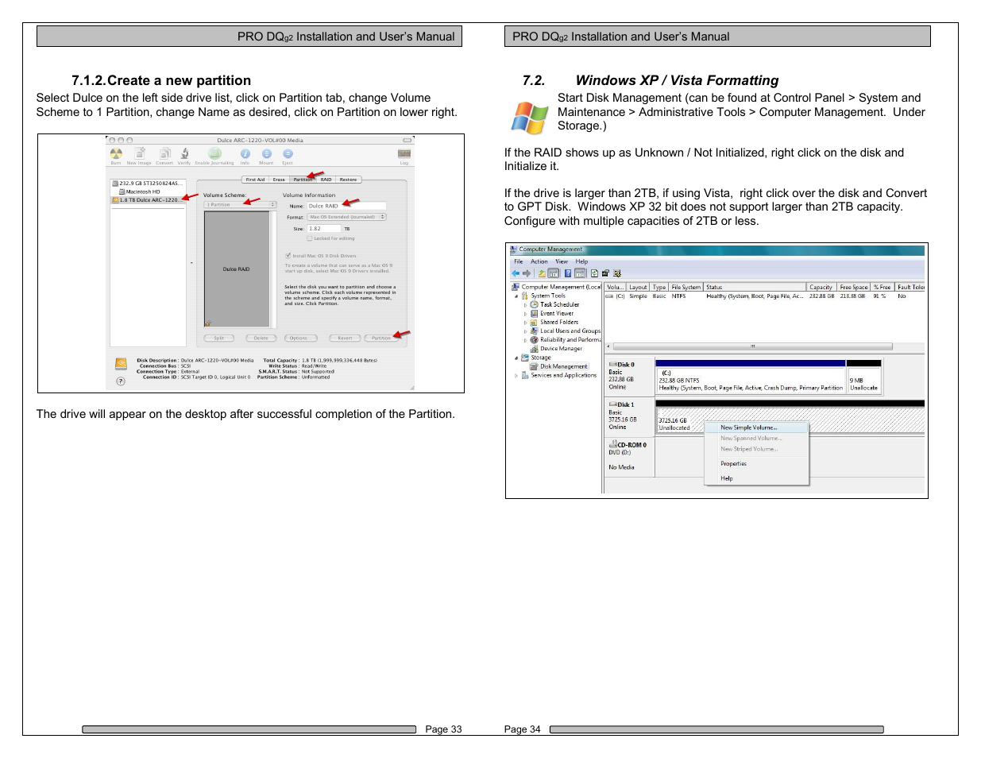Screen dimensions: 981x758
Task: Click the Event Viewer icon
Action: tap(535, 313)
